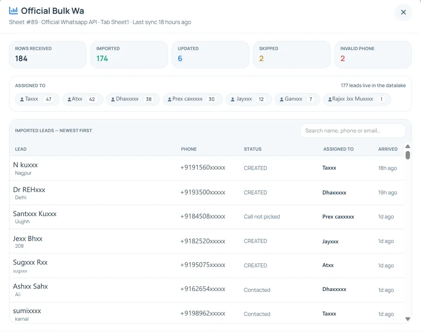
Task: Filter by assignee chip Jayxxx 12
Action: [x=249, y=99]
